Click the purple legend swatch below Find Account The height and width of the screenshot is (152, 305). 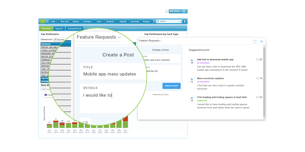(46, 95)
